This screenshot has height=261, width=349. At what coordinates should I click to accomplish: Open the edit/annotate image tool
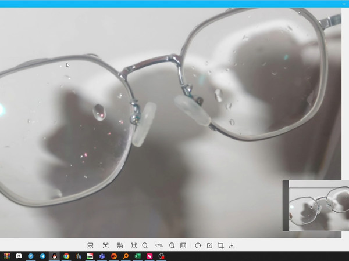click(x=209, y=246)
